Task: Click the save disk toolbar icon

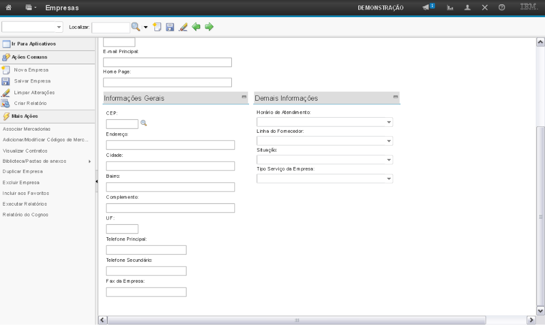Action: (170, 27)
